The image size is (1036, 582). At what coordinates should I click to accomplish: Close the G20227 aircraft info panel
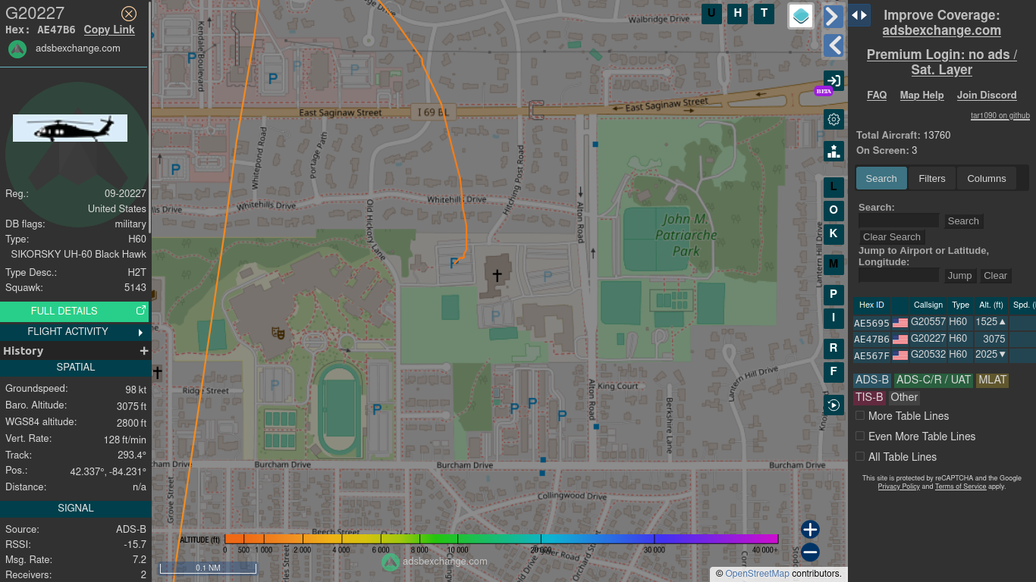(x=129, y=14)
